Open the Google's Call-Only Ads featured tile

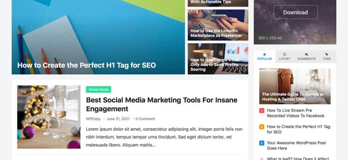(218, 59)
